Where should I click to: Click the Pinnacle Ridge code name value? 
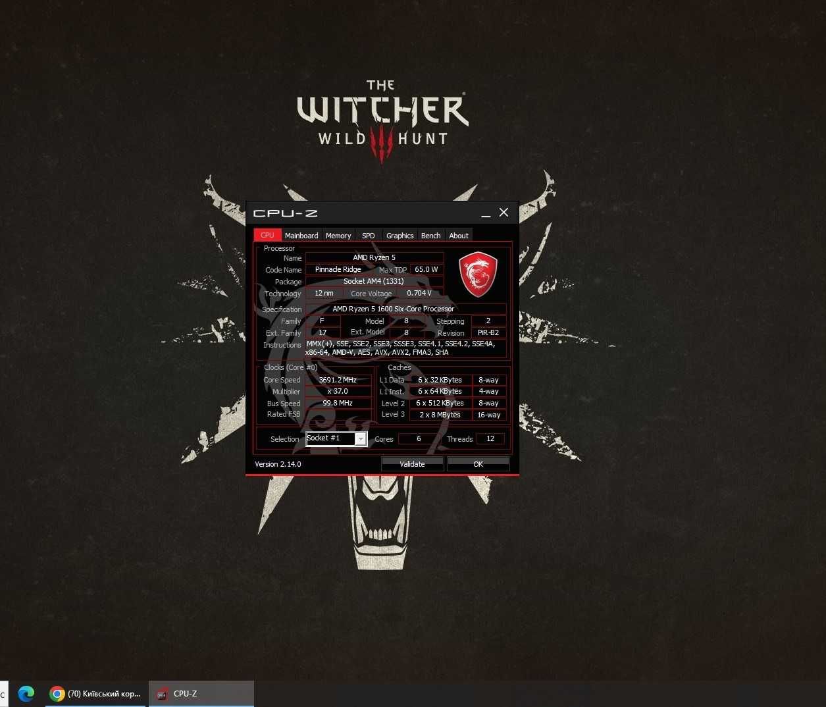(338, 269)
